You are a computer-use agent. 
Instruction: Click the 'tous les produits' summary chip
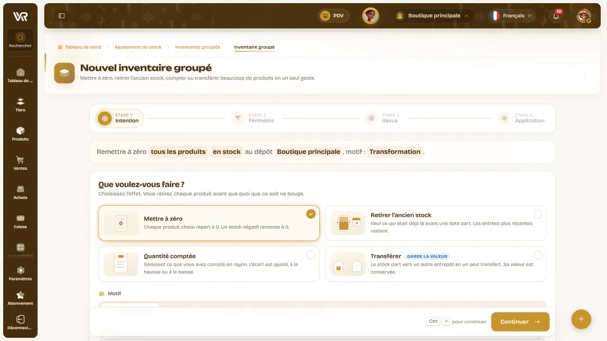[x=178, y=152]
